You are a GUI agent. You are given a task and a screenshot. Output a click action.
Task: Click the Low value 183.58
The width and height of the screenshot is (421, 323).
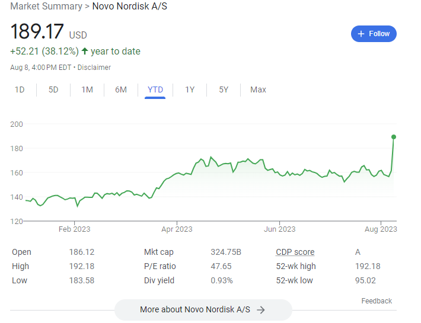(x=82, y=280)
